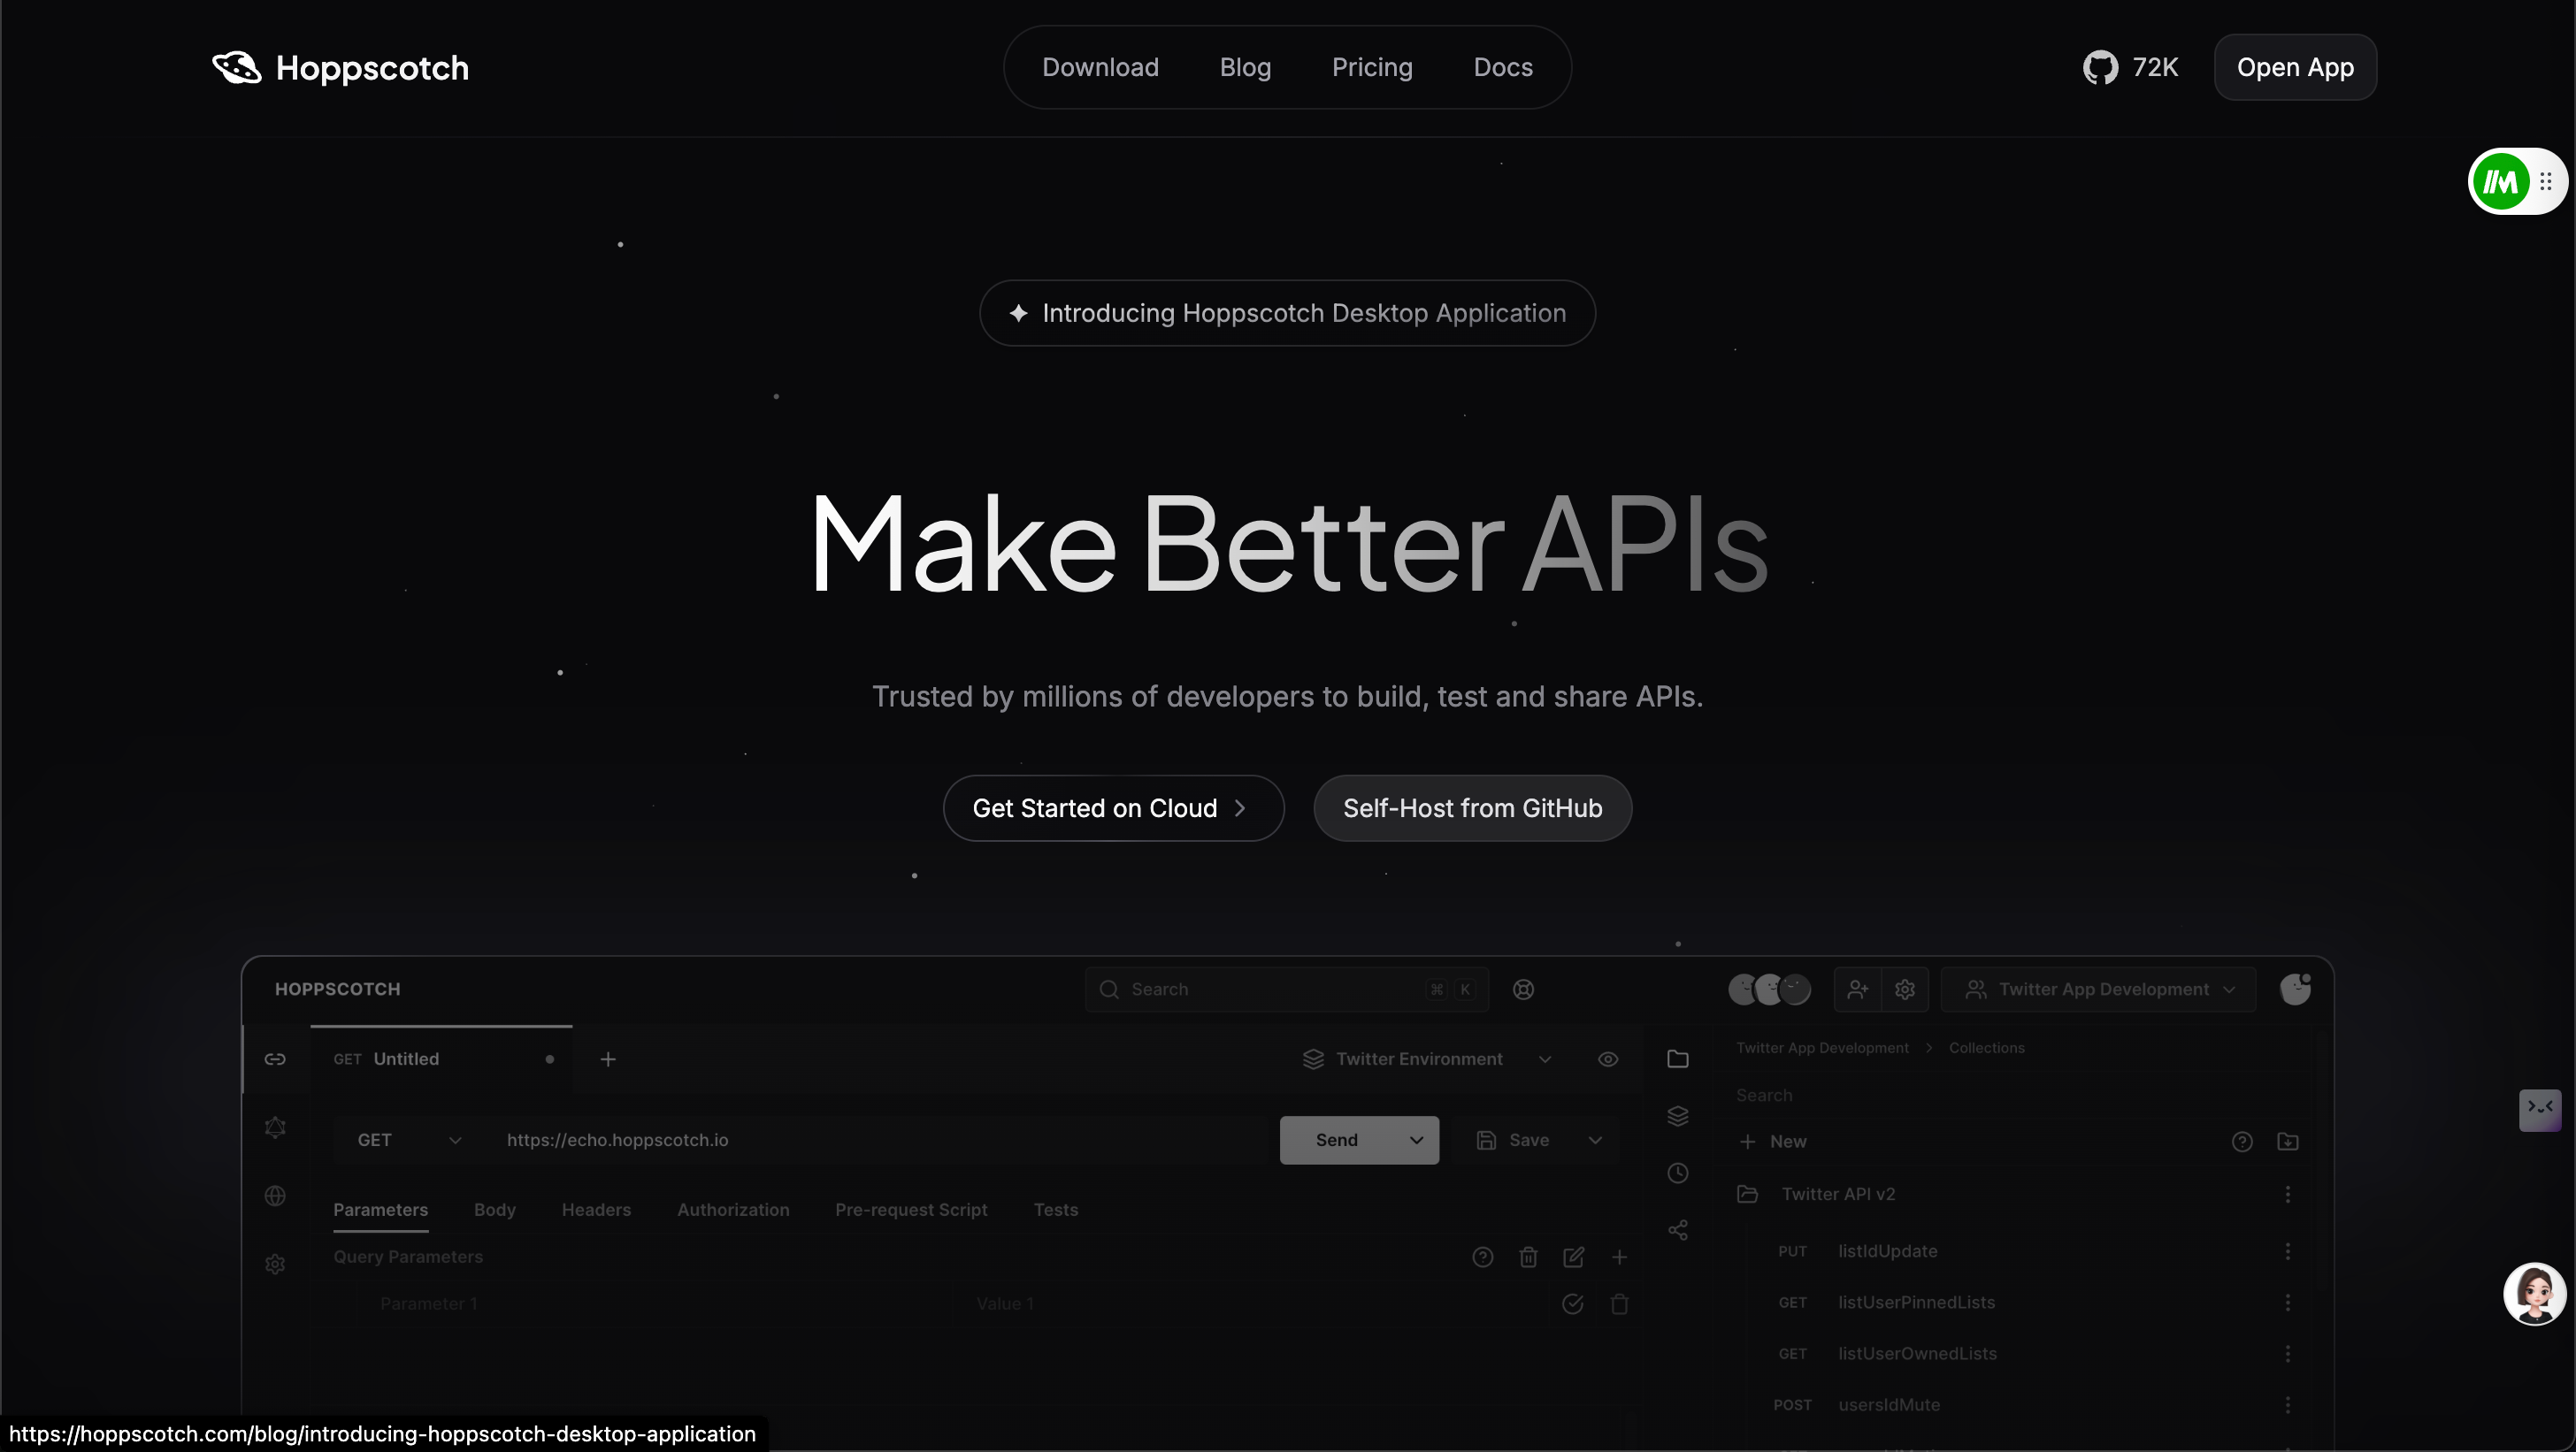This screenshot has height=1452, width=2576.
Task: Open Settings gear in left sidebar
Action: tap(275, 1265)
